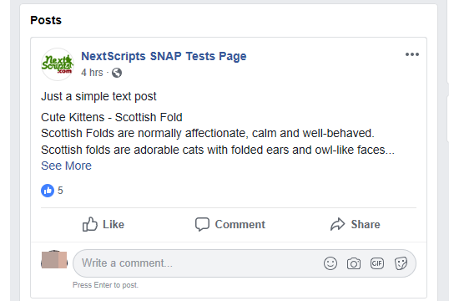This screenshot has width=459, height=301.
Task: Click the blue thumbs-up reaction icon
Action: 48,191
